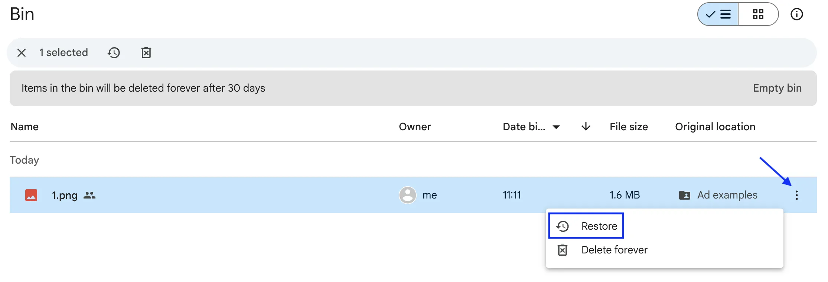Select the Restore from bin toolbar icon
The height and width of the screenshot is (282, 828).
tap(114, 53)
